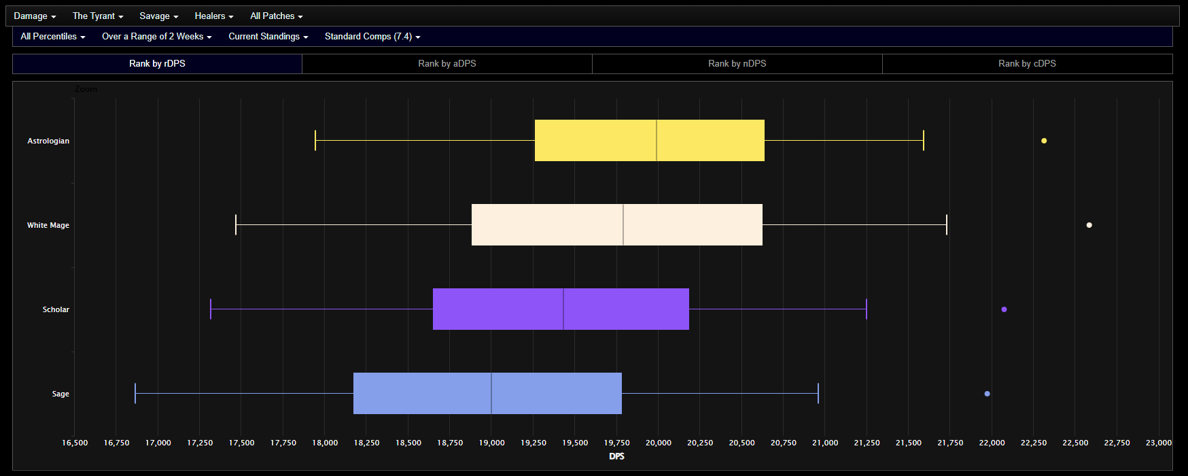This screenshot has width=1188, height=476.
Task: Click the Sage blue outlier dot
Action: (987, 394)
